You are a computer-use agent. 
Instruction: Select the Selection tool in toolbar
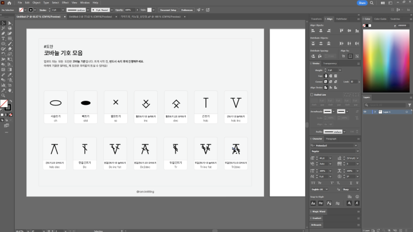pos(3,23)
